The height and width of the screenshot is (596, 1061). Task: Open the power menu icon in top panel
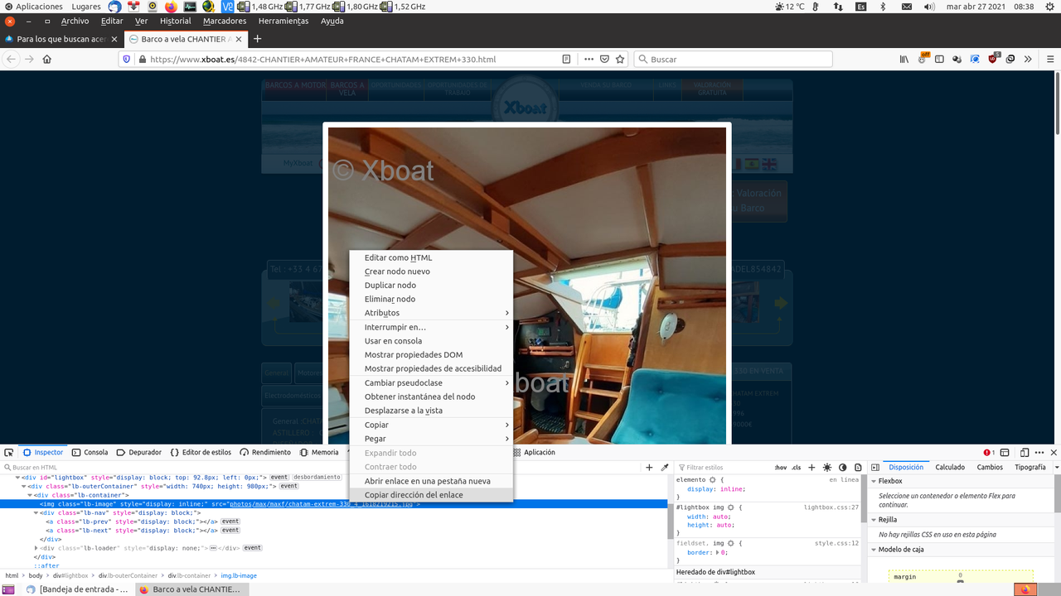(x=1050, y=7)
